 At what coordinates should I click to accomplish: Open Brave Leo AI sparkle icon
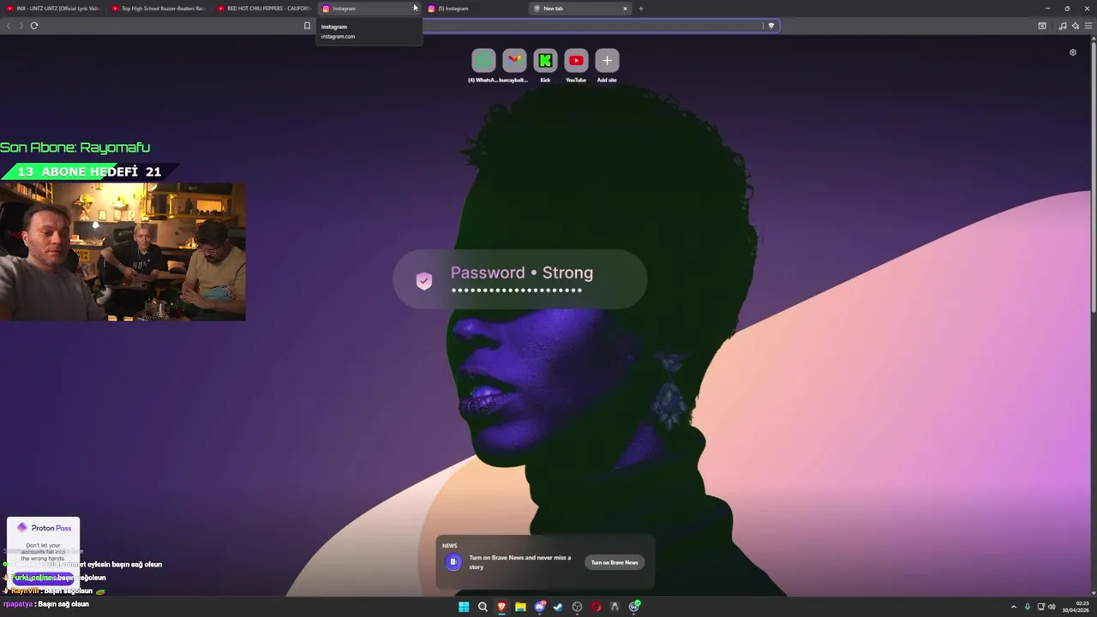coord(1076,26)
